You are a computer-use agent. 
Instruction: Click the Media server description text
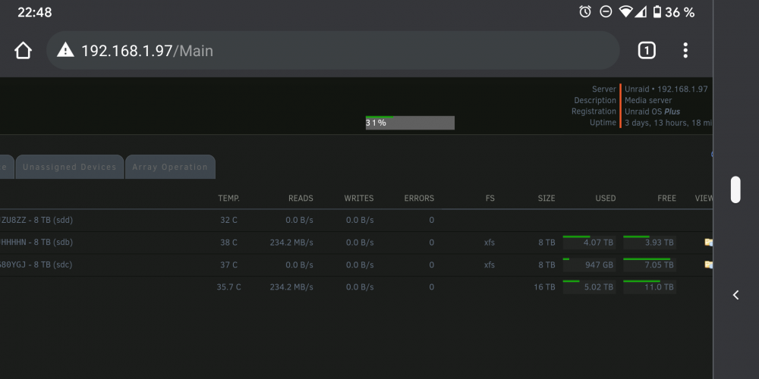648,100
